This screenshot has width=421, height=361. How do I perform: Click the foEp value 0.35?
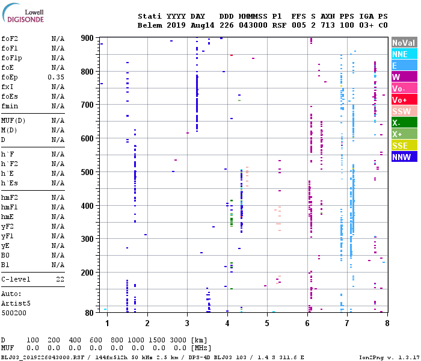click(x=56, y=78)
